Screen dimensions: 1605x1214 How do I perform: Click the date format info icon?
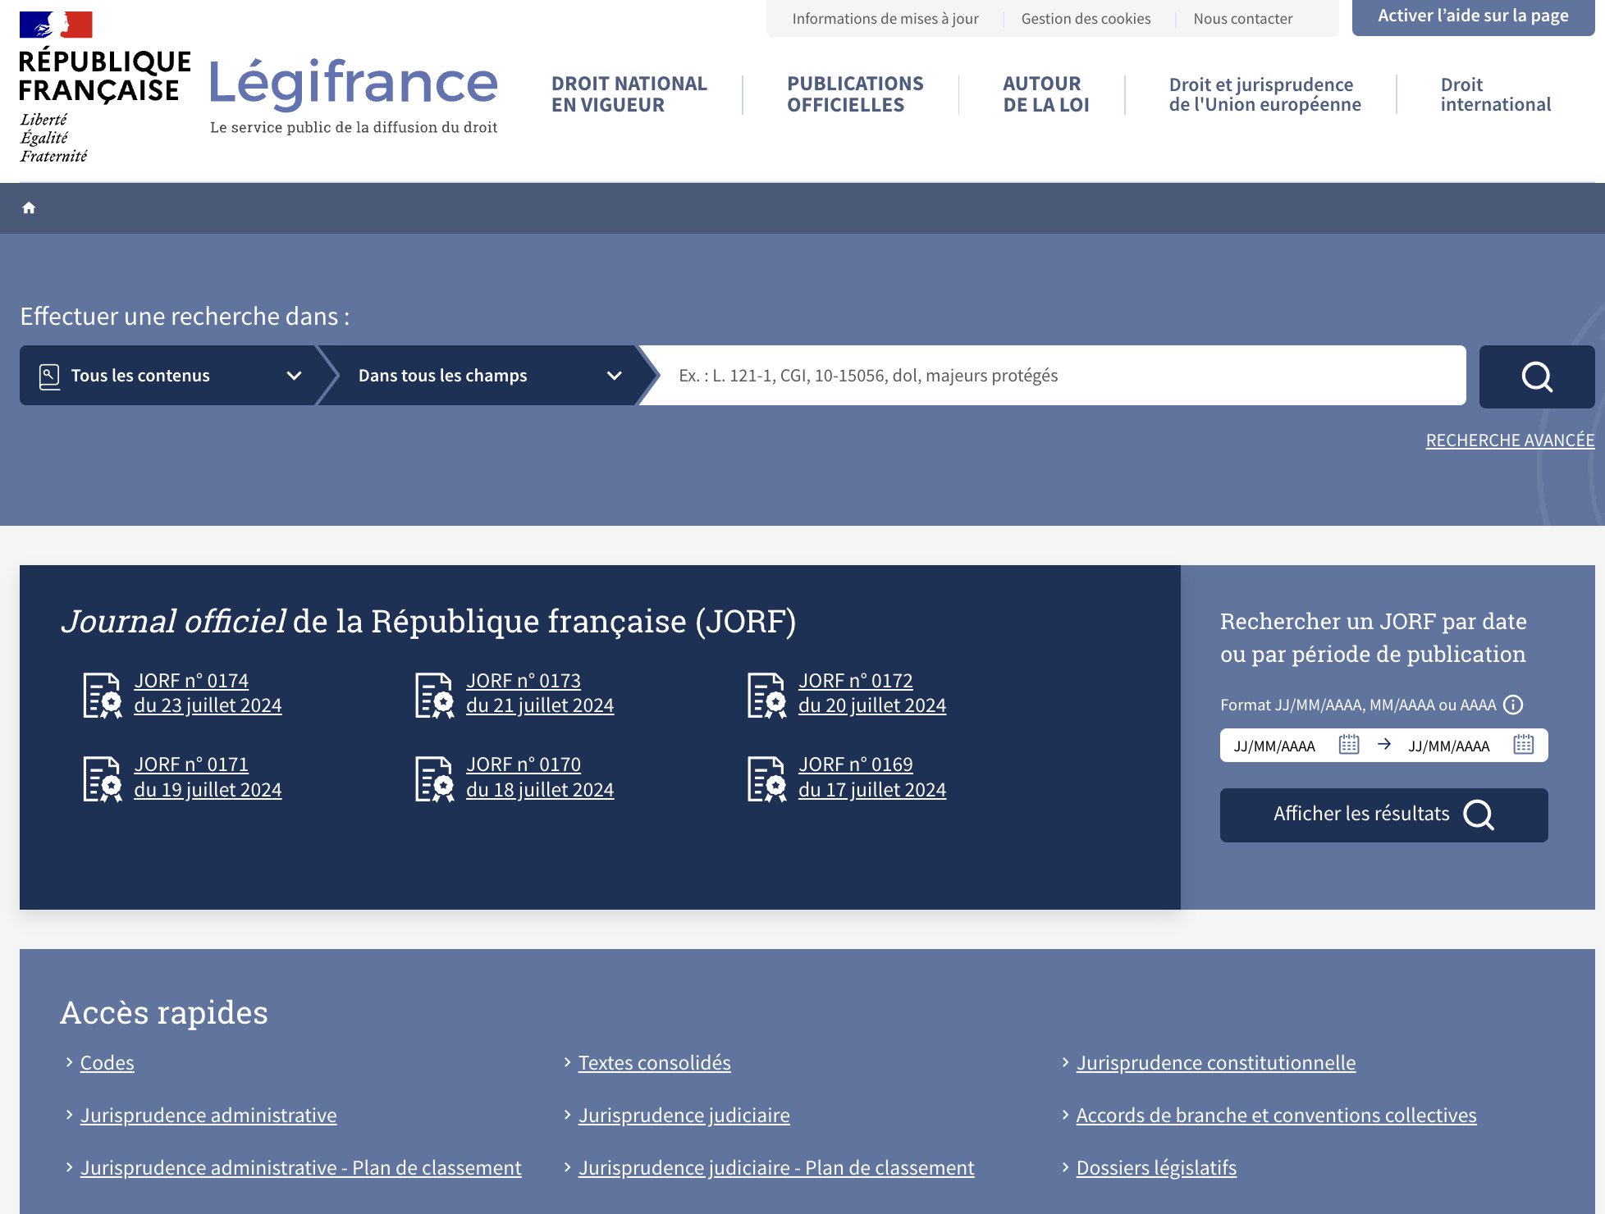click(x=1513, y=705)
